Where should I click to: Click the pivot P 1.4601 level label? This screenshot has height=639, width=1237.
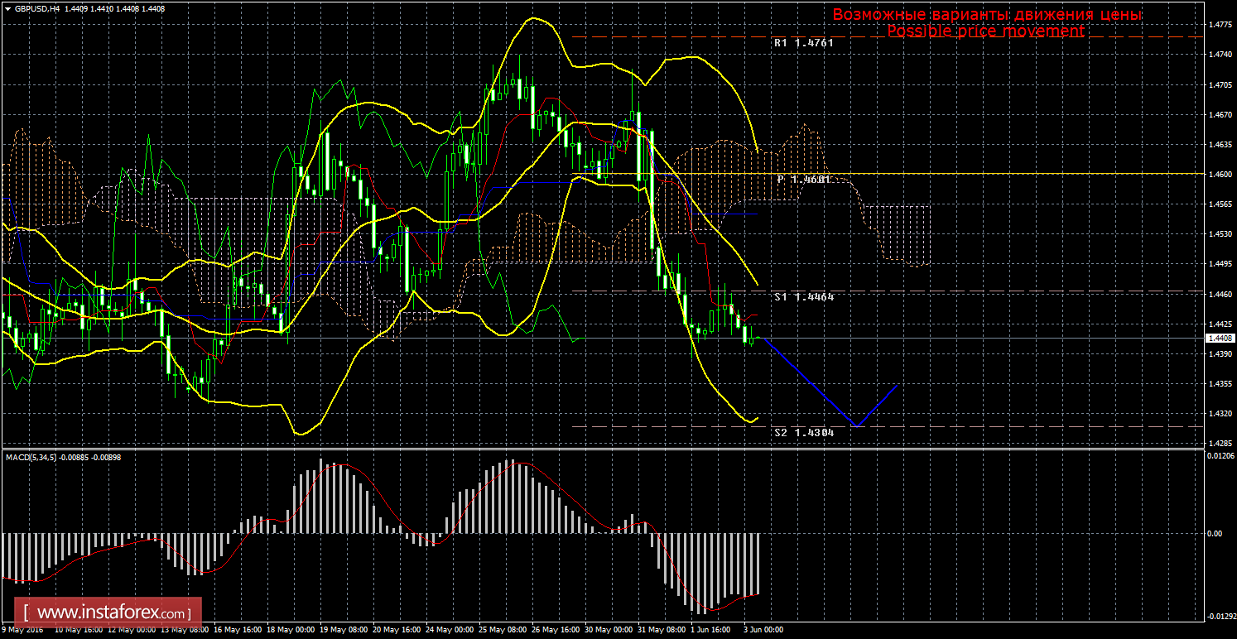[x=802, y=179]
